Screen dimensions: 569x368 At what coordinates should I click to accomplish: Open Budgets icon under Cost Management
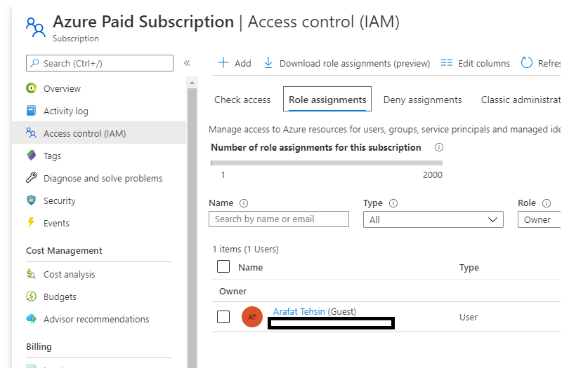[31, 297]
